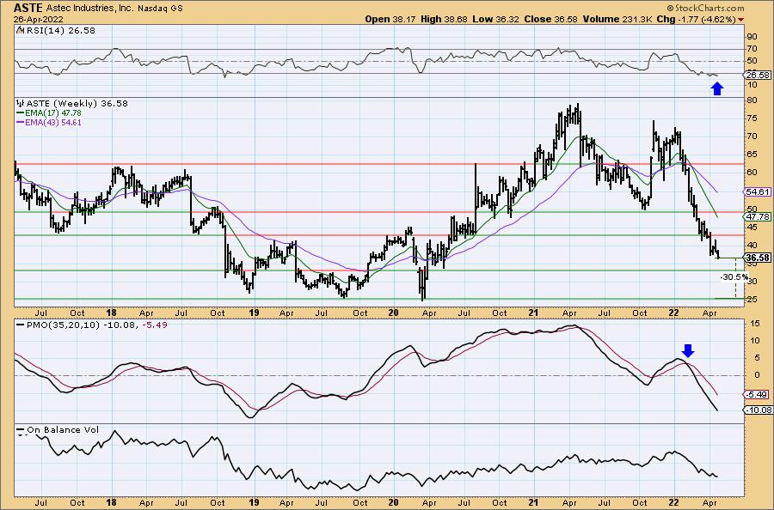Image resolution: width=774 pixels, height=510 pixels.
Task: Click the Low 36.32 value
Action: (x=495, y=19)
